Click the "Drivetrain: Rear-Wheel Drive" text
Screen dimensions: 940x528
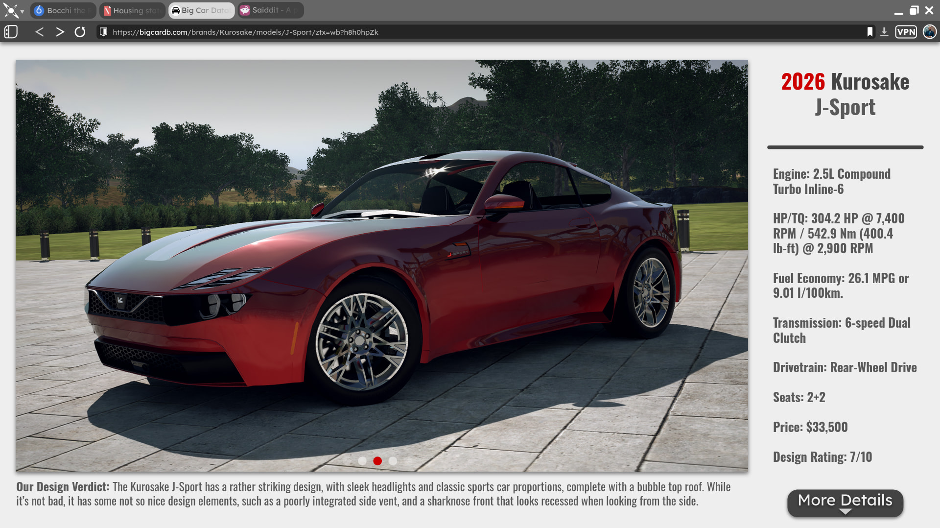(845, 367)
